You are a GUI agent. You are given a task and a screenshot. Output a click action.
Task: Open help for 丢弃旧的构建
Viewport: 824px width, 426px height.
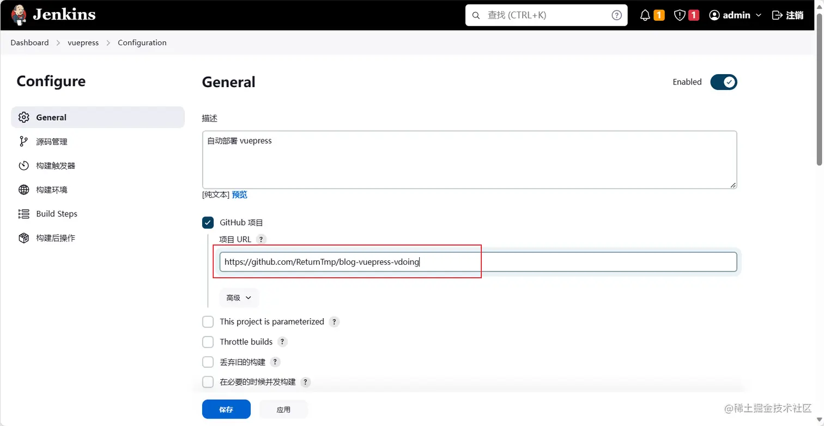click(x=275, y=362)
